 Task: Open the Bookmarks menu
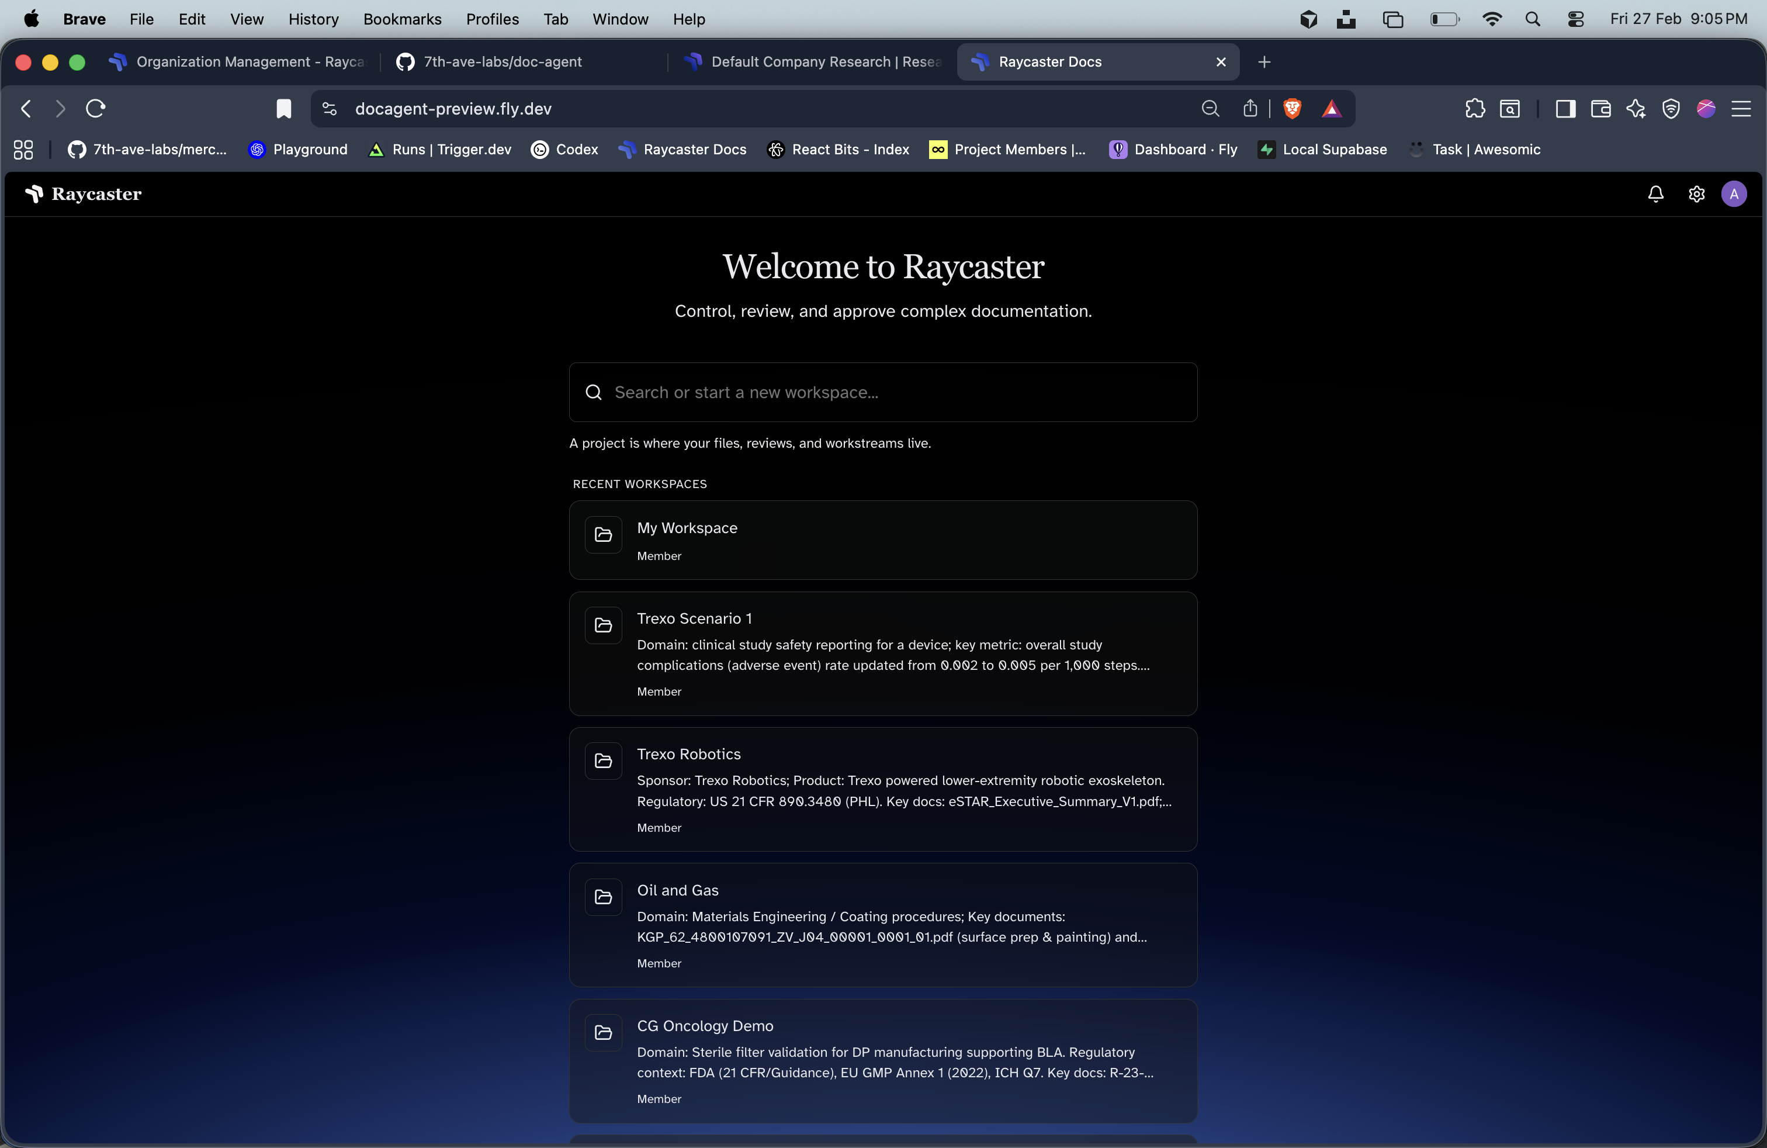tap(401, 19)
